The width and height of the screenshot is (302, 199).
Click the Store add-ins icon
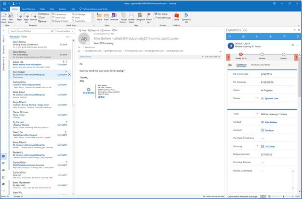pyautogui.click(x=176, y=17)
